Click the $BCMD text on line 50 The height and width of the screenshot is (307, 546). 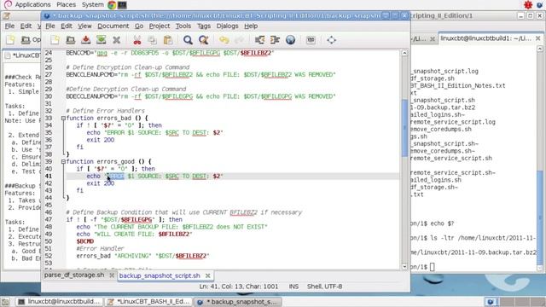pyautogui.click(x=85, y=241)
